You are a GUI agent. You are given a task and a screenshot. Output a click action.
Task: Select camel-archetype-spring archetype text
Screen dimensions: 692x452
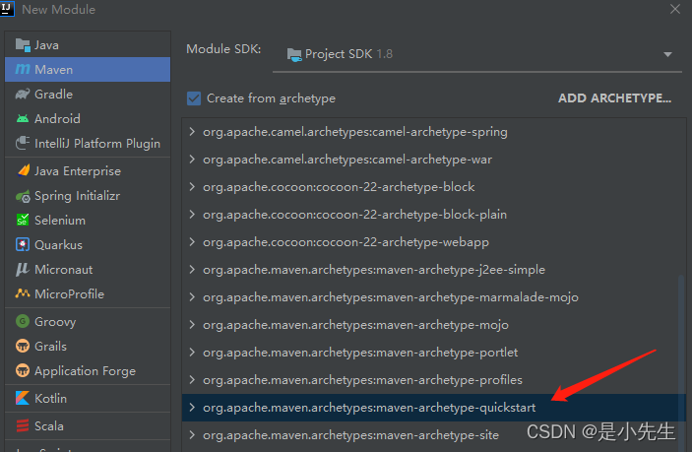point(355,132)
